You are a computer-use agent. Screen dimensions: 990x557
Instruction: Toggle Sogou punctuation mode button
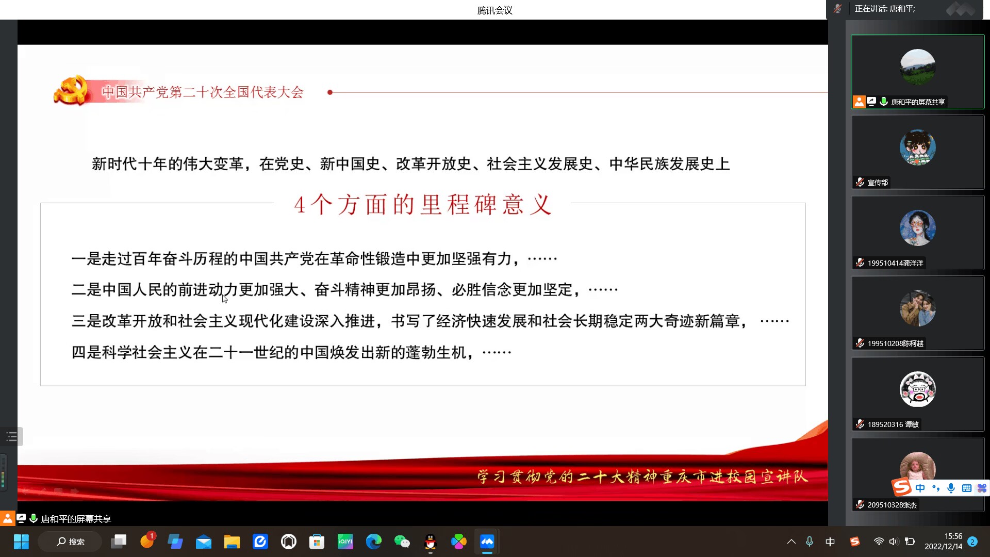[935, 488]
